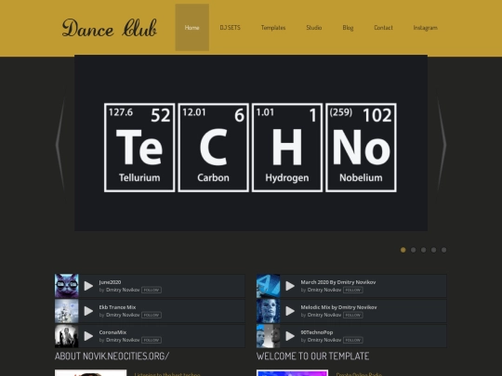Click the March 2020 cover thumbnail
Image resolution: width=502 pixels, height=376 pixels.
[269, 286]
